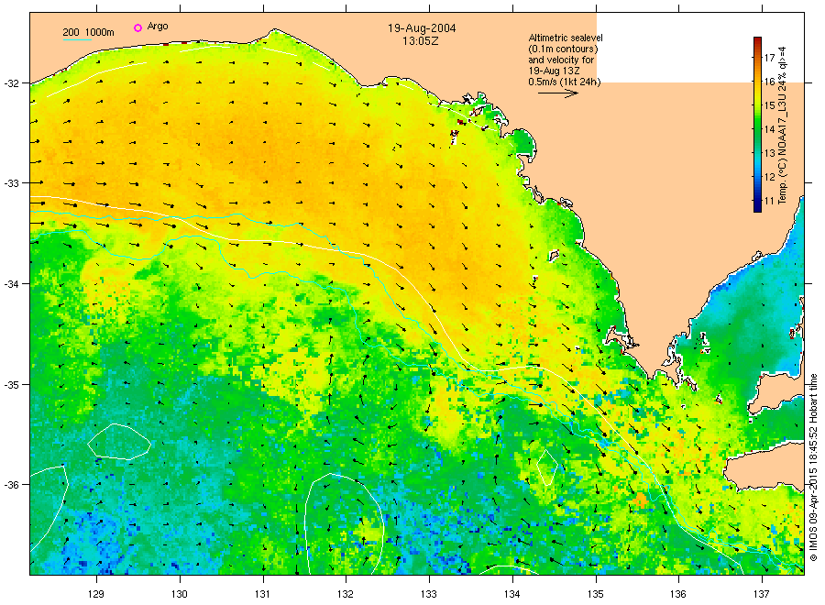Click longitude axis label "133"
The height and width of the screenshot is (605, 825).
click(429, 595)
